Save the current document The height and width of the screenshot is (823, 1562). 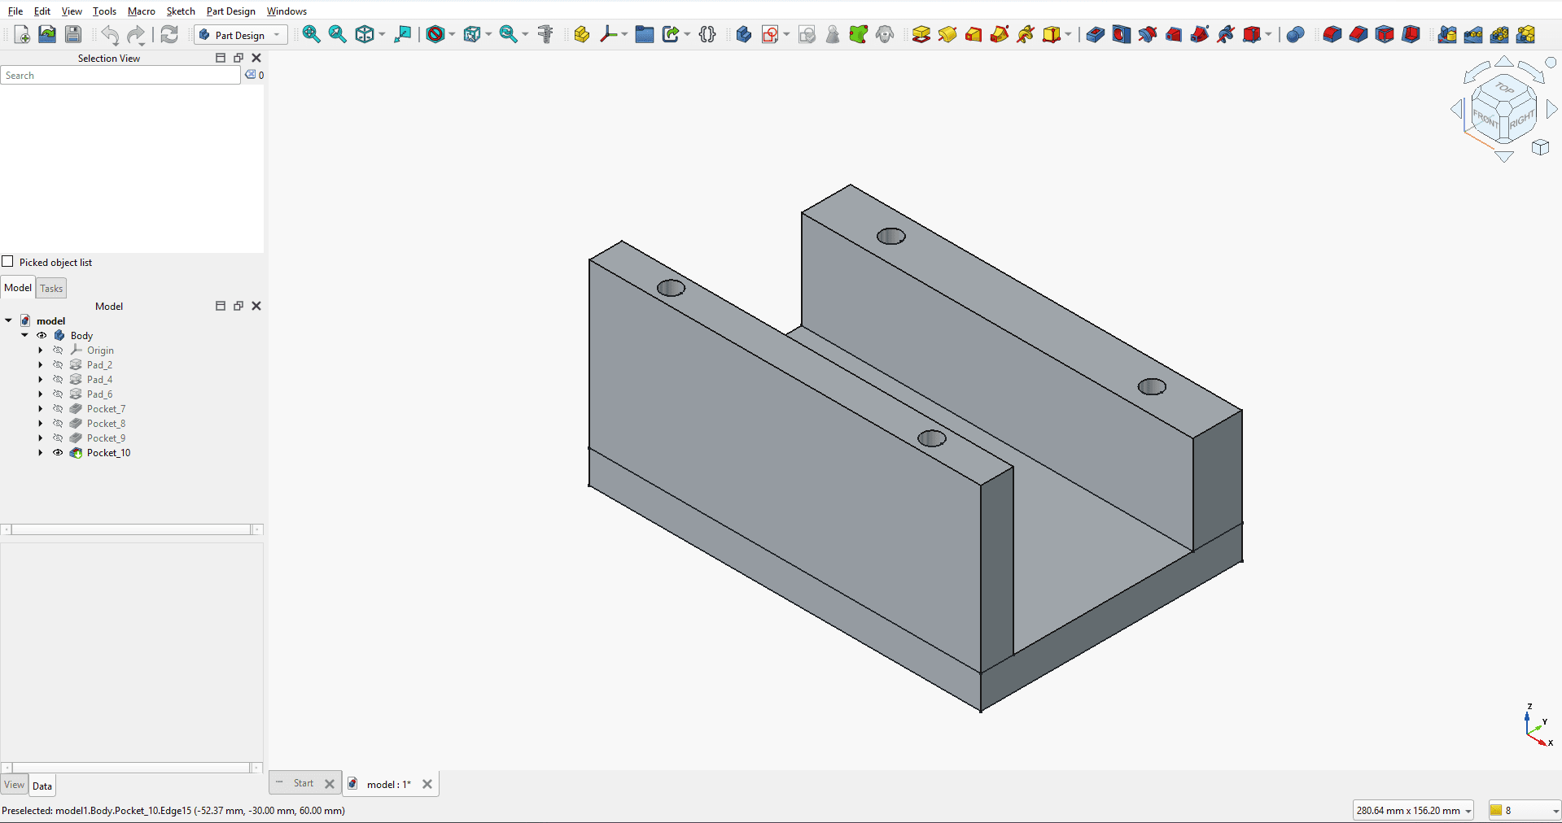click(73, 34)
